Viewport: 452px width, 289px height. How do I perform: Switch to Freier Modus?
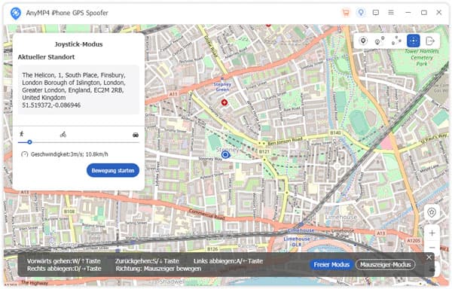point(331,264)
